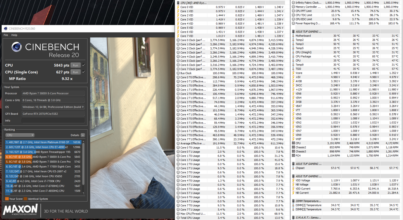Run the CPU multi-core benchmark
The width and height of the screenshot is (403, 220).
pyautogui.click(x=76, y=65)
